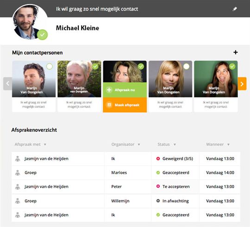Select the Willemijn appointment row
The image size is (250, 227).
pyautogui.click(x=126, y=201)
